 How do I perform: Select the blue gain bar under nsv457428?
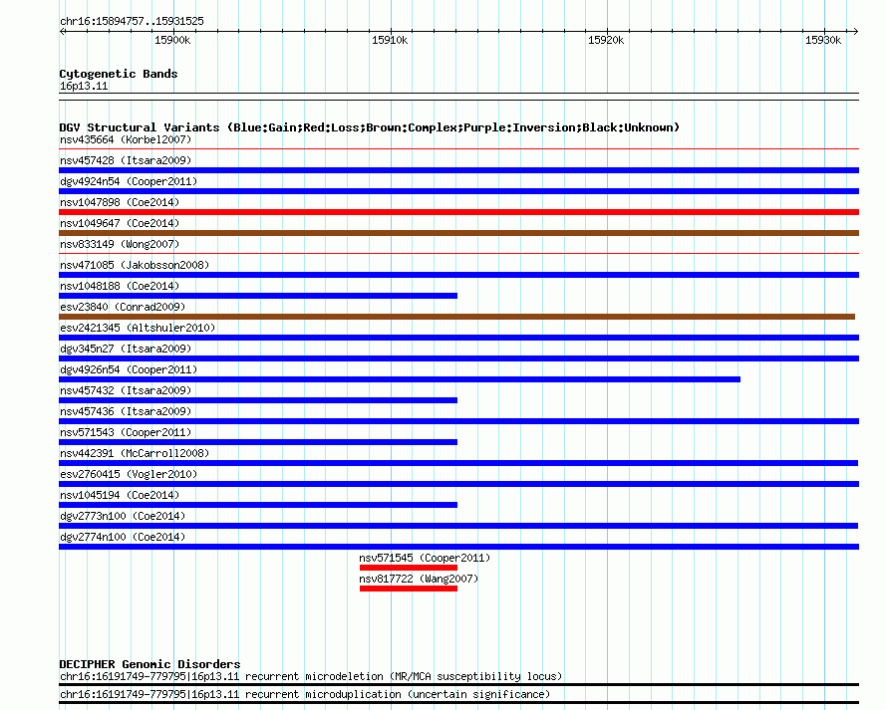coord(458,170)
